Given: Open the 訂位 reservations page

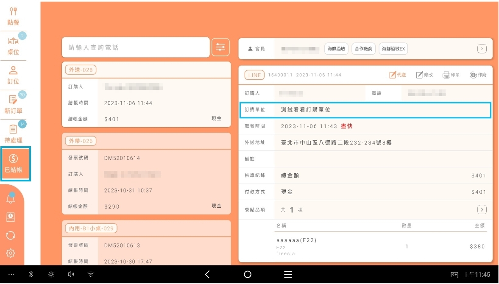Looking at the screenshot, I should (13, 75).
